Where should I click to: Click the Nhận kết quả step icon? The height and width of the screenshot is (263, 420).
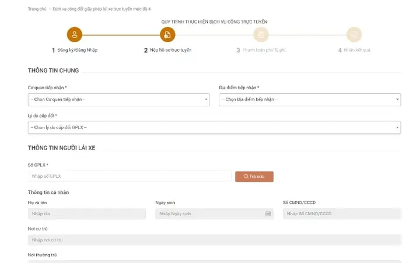(x=353, y=35)
